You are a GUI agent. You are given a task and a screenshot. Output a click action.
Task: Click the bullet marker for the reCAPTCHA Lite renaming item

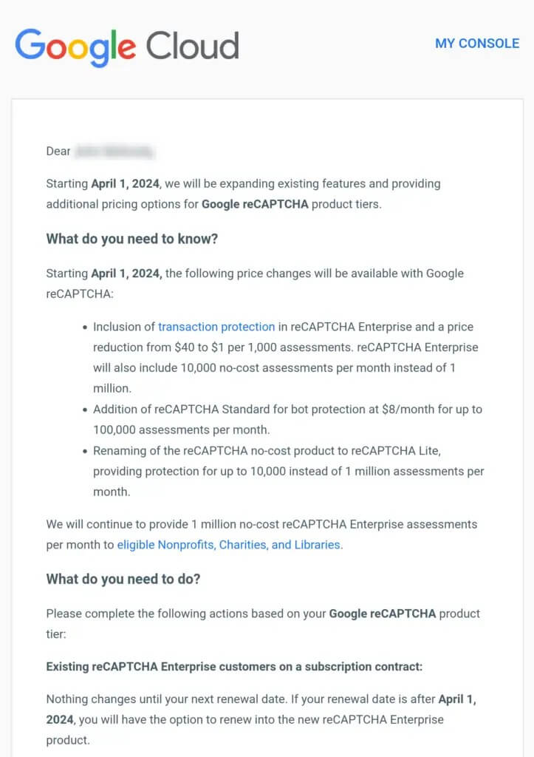coord(86,451)
